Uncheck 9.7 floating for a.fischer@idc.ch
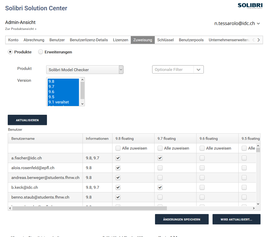268x237 pixels. tap(160, 158)
